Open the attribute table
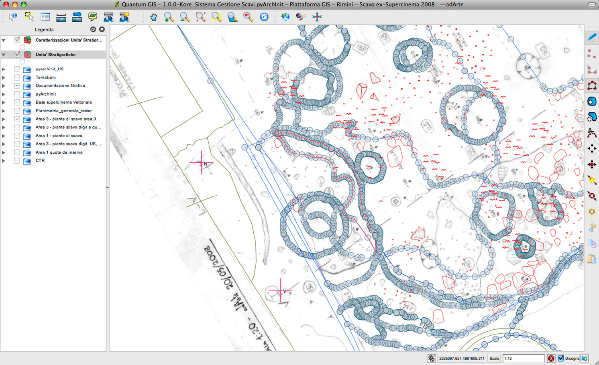Screen dimensions: 599x365 [45, 17]
